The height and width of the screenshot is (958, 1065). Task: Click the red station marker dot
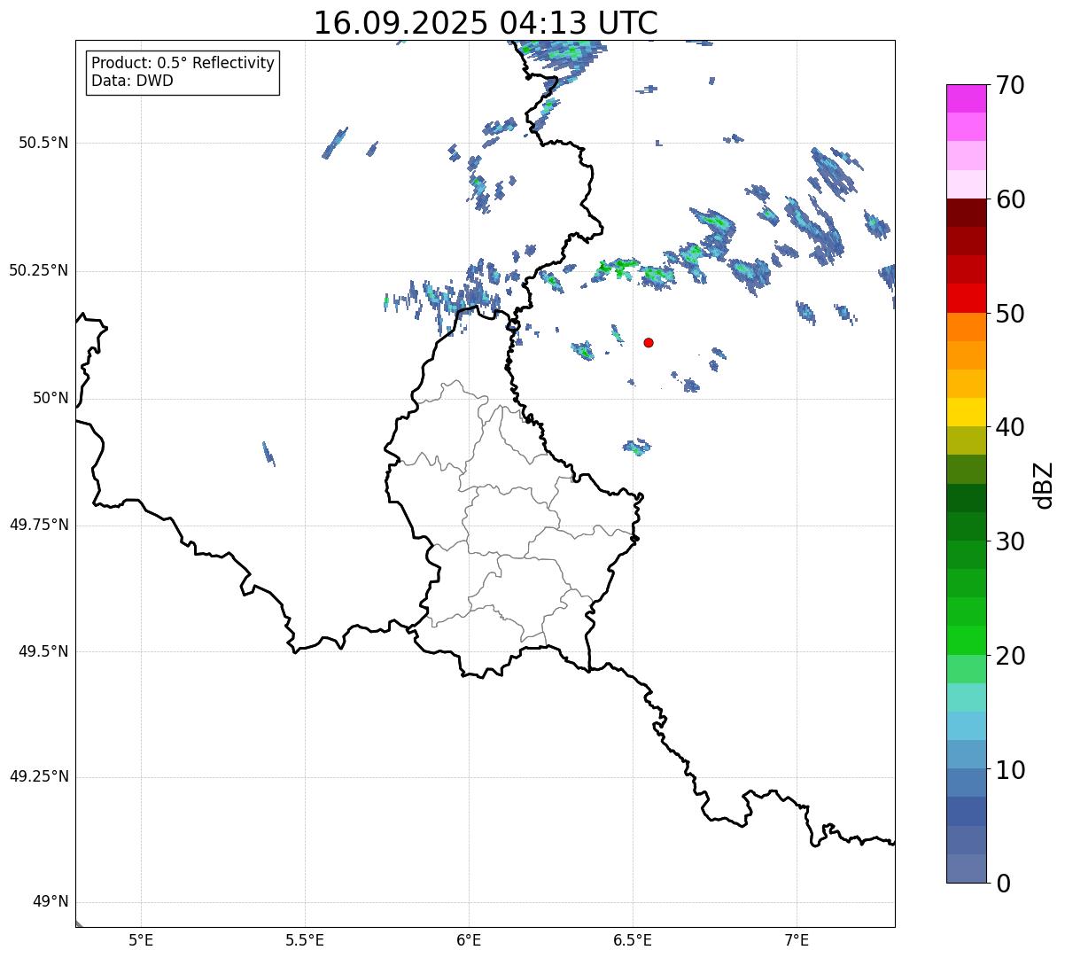click(x=649, y=342)
